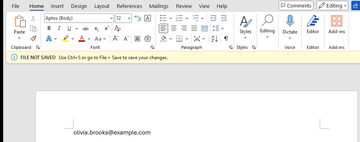
Task: Open the font size dropdown
Action: (x=129, y=18)
